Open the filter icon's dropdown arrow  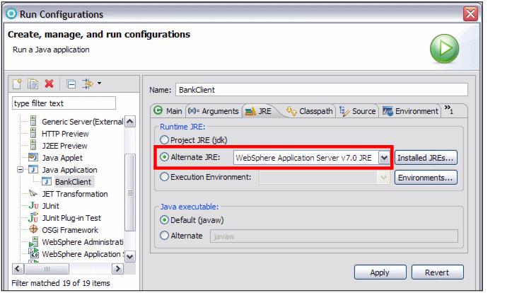tap(99, 84)
